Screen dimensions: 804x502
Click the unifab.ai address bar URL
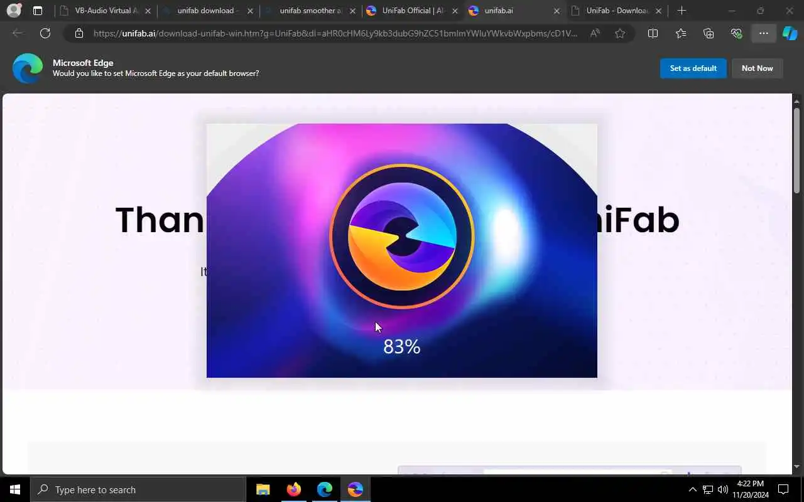(x=335, y=33)
